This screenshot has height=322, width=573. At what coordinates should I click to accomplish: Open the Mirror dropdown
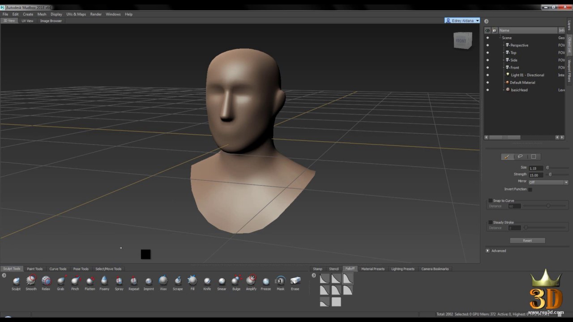click(548, 182)
